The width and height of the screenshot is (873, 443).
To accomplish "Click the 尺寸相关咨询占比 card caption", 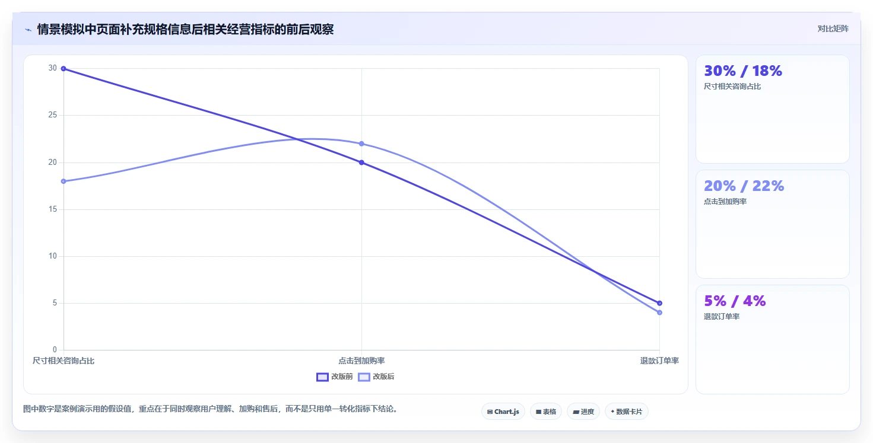I will click(732, 87).
